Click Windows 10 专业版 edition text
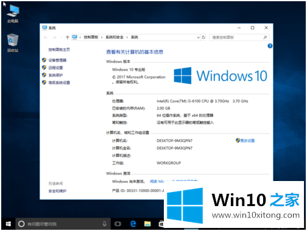The width and height of the screenshot is (307, 231). [x=129, y=69]
